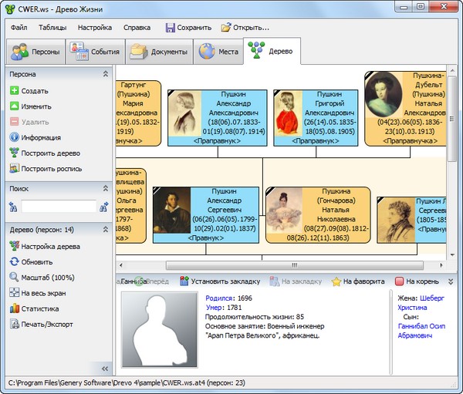Viewport: 463px width, 394px height.
Task: Click the green Create (Создать) person icon
Action: [14, 91]
